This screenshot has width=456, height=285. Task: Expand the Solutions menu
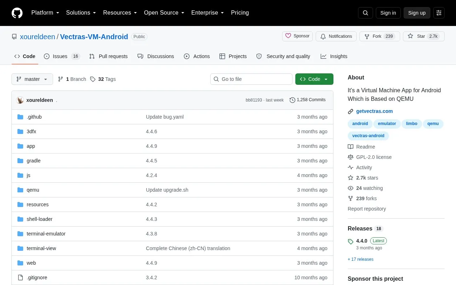(x=81, y=13)
